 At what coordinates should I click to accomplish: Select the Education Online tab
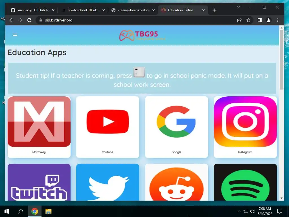pyautogui.click(x=183, y=10)
